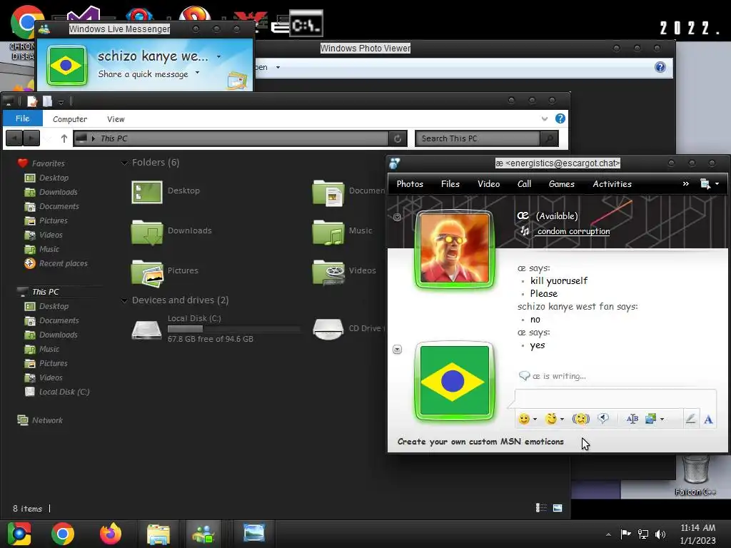731x548 pixels.
Task: Open the Activities menu in chat
Action: click(612, 184)
